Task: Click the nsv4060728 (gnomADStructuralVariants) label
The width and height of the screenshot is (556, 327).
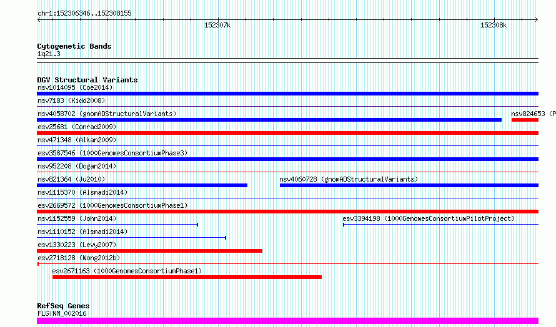Action: point(349,179)
